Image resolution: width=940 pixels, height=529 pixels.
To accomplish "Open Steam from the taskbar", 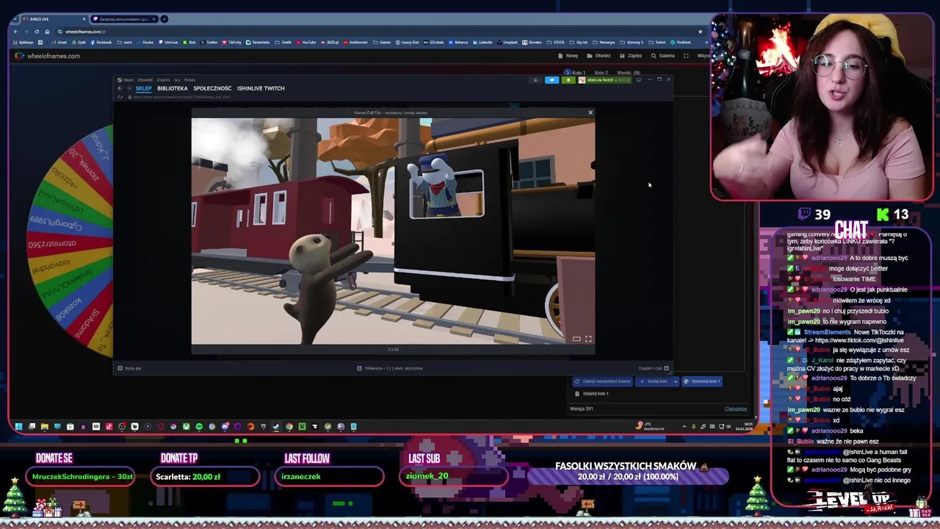I will click(275, 426).
